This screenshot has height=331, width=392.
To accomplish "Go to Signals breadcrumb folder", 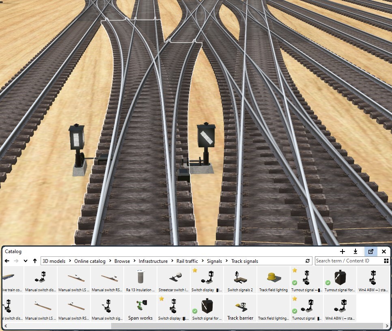I will pos(214,261).
